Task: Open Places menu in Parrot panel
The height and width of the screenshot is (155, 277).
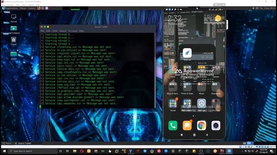Action: tap(23, 8)
